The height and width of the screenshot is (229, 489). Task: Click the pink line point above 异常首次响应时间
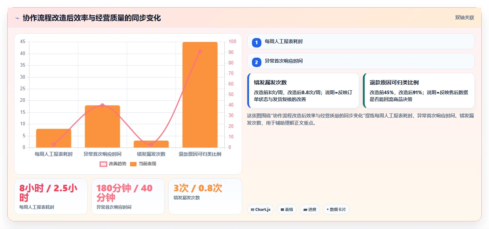[102, 105]
